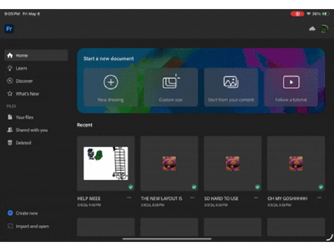Expand options menu for HELP MEEE

129,198
